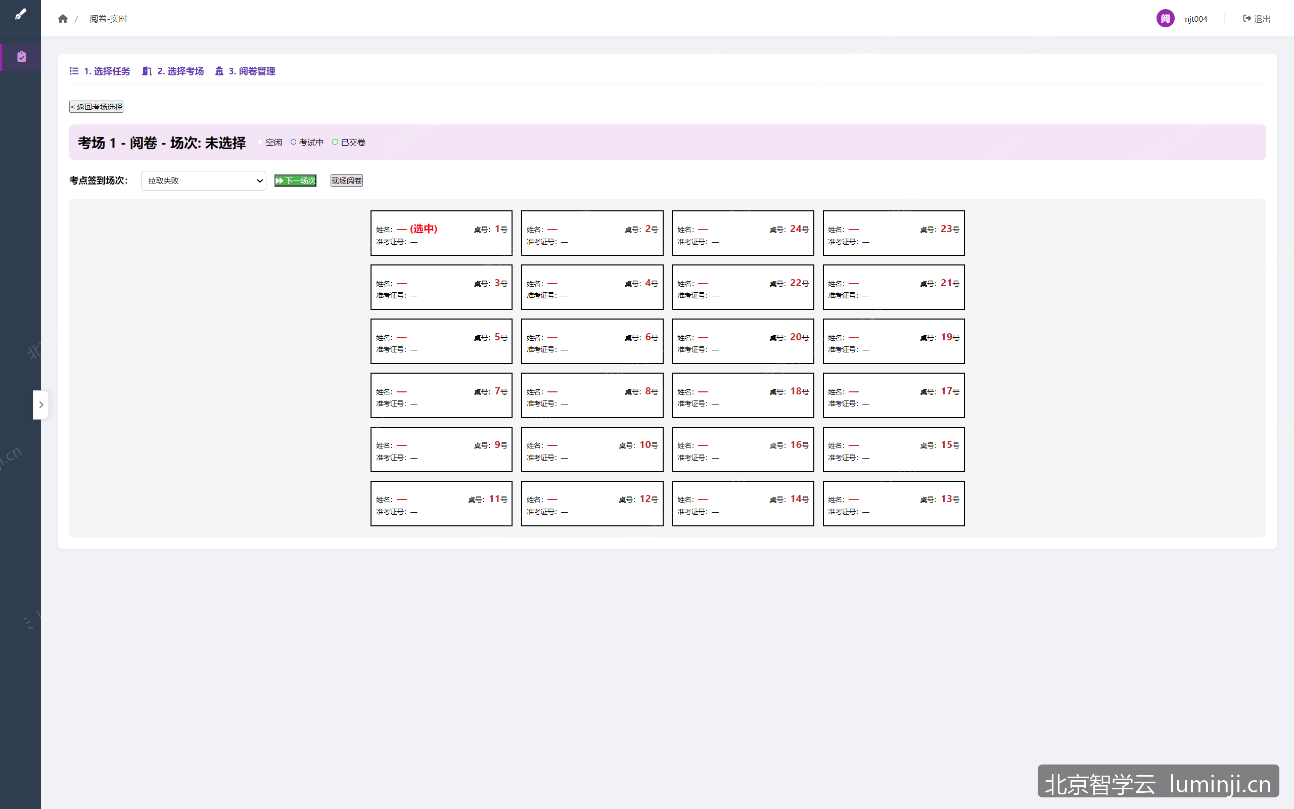Open the clipboard check sidebar icon
This screenshot has height=809, width=1294.
(x=21, y=57)
